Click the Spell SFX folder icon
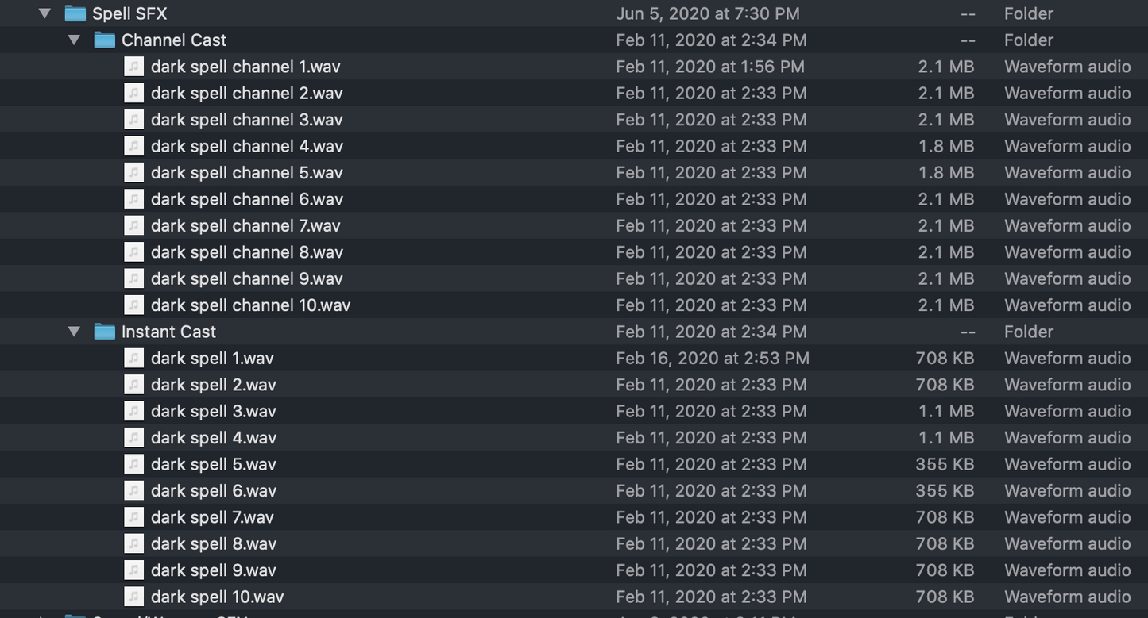 pos(75,13)
